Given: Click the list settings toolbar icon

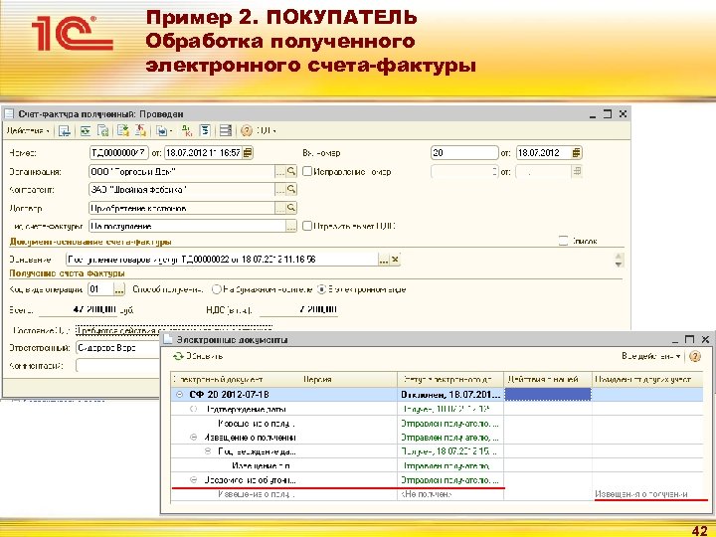Looking at the screenshot, I should (226, 131).
